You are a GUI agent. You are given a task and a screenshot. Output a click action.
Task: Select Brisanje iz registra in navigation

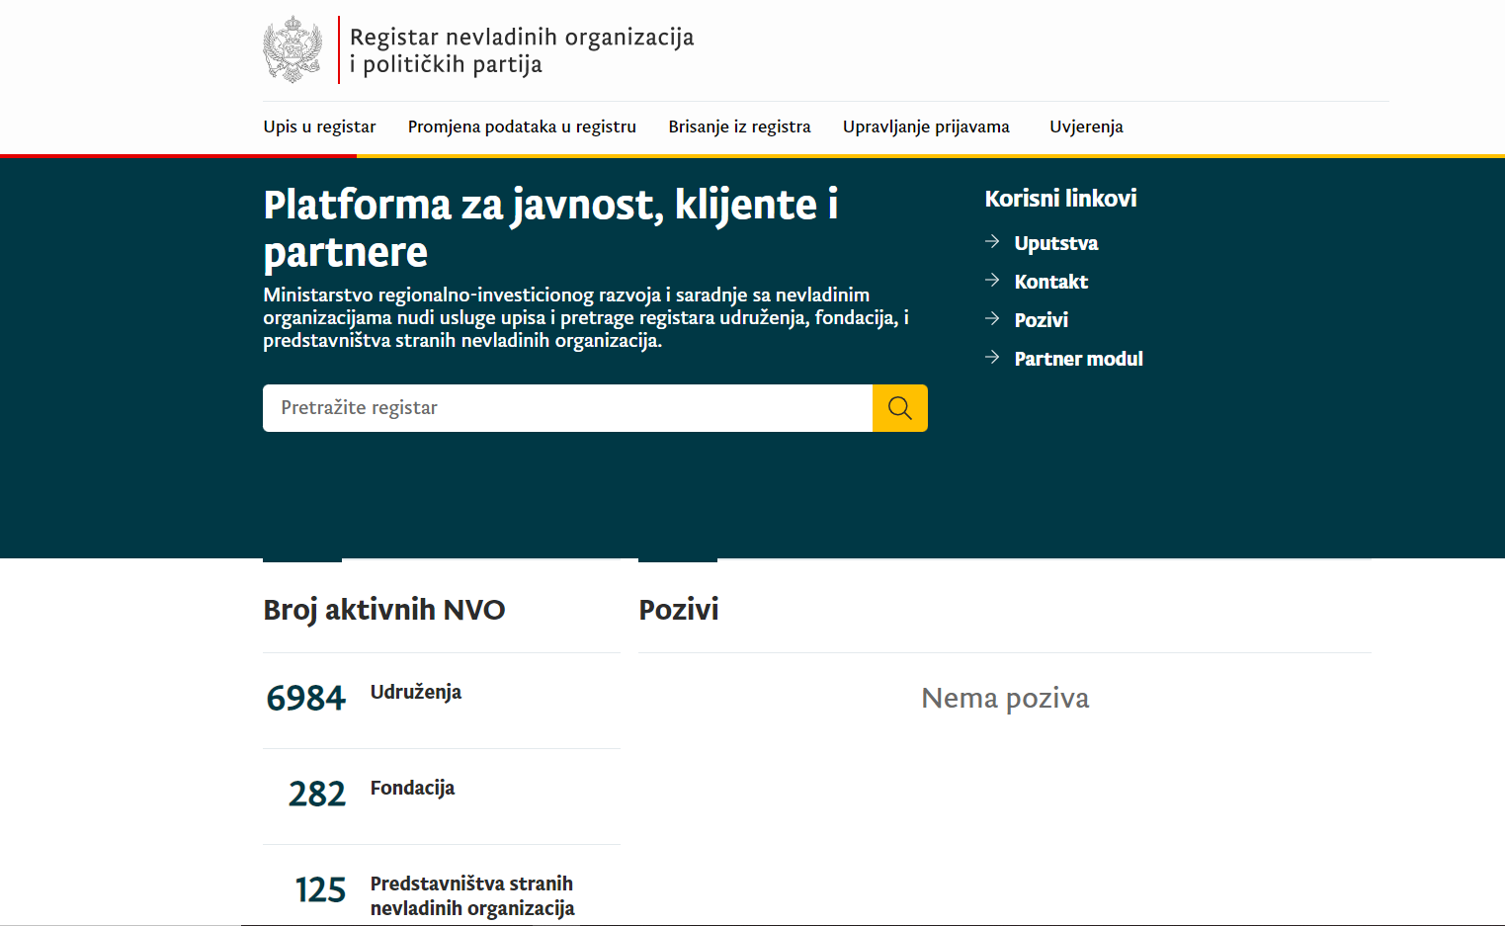tap(739, 126)
